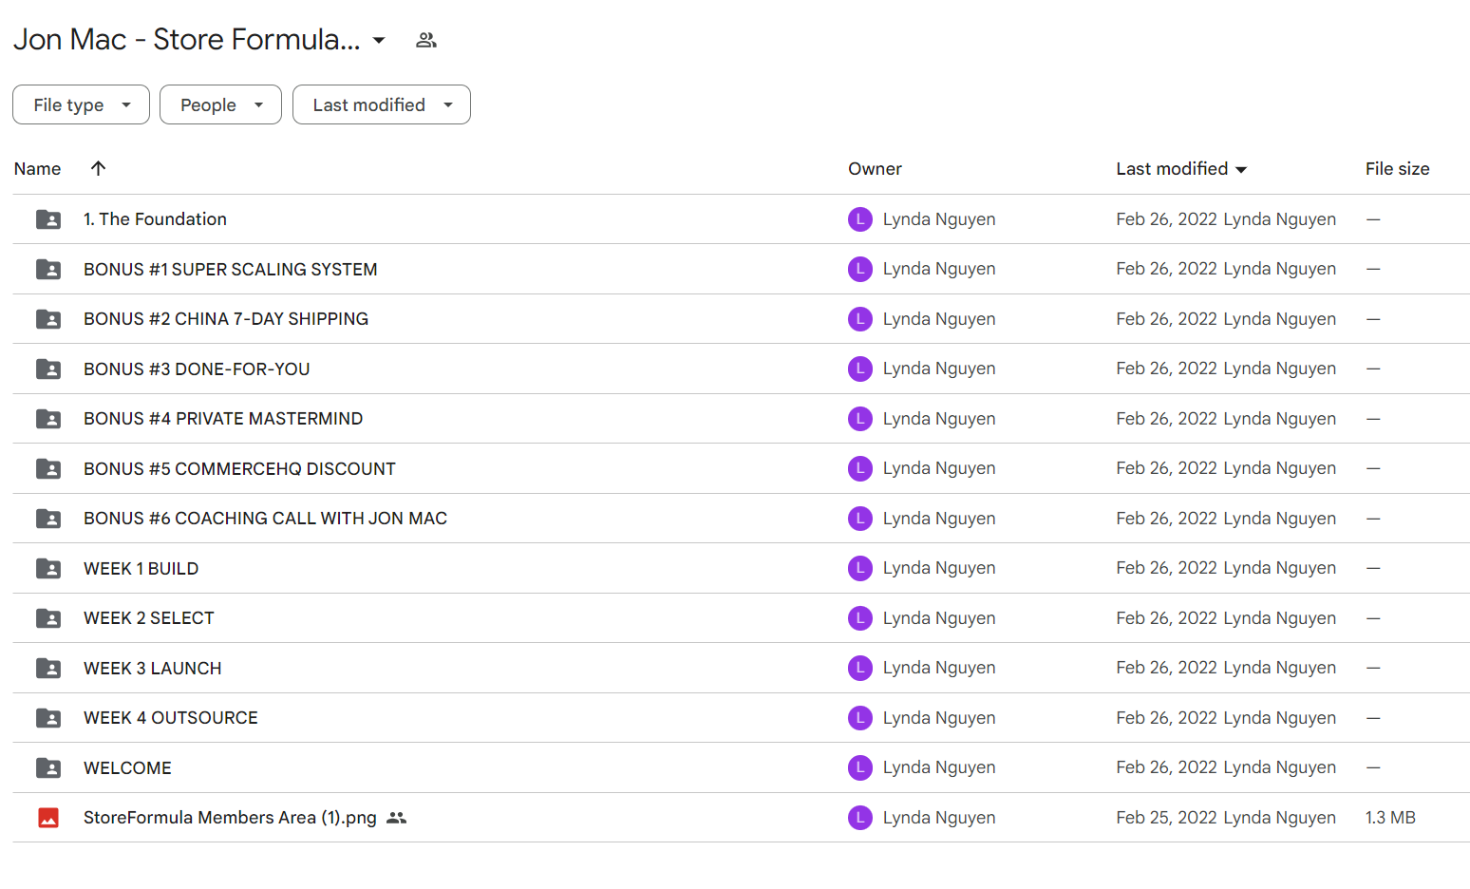The height and width of the screenshot is (889, 1470).
Task: Click the WEEK 3 LAUNCH folder icon
Action: (x=48, y=669)
